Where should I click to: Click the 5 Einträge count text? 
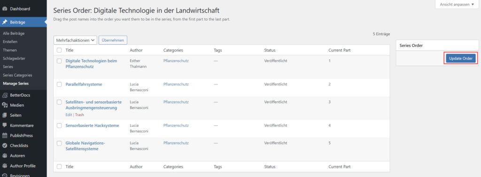click(x=381, y=34)
